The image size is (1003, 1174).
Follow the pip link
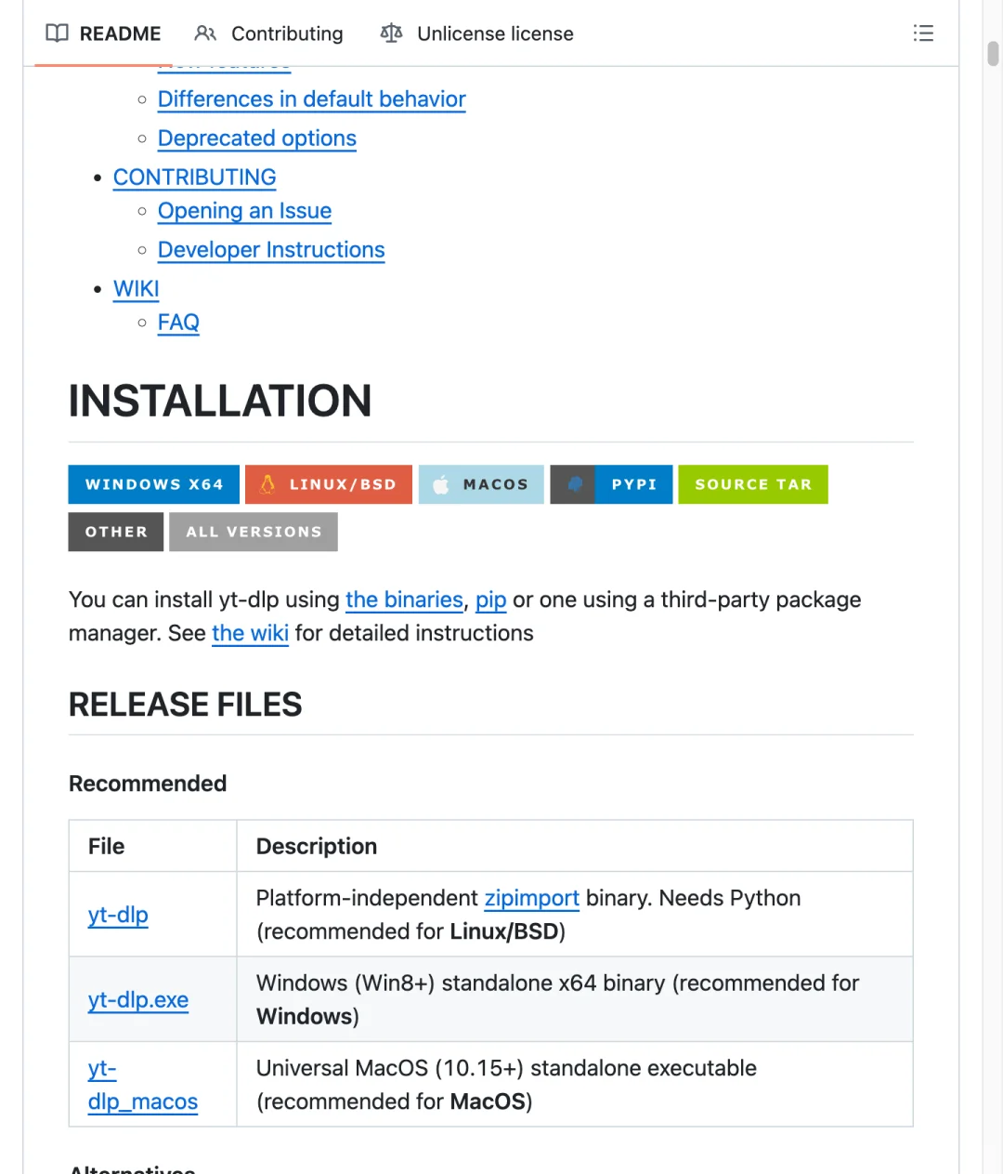491,600
